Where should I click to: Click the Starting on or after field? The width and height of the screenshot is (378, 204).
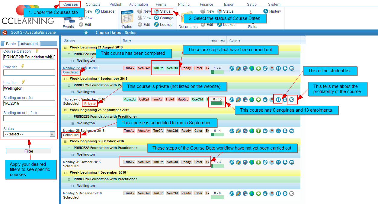[x=29, y=103]
